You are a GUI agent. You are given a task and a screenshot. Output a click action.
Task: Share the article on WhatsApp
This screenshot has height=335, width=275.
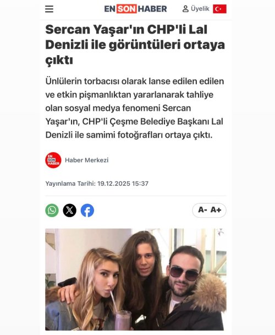(x=52, y=210)
